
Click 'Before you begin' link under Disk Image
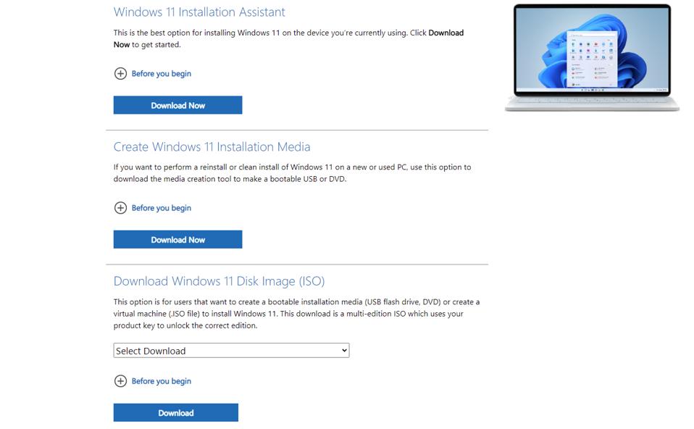pos(161,381)
